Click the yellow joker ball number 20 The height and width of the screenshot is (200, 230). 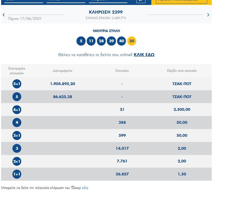(x=132, y=41)
